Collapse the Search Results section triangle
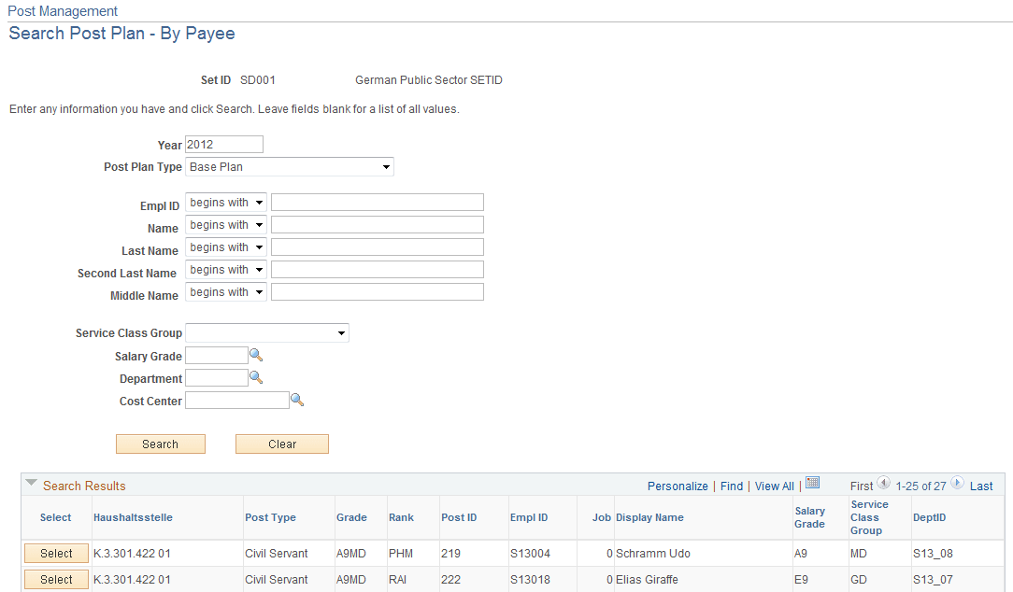Viewport: 1013px width, 592px height. click(31, 484)
